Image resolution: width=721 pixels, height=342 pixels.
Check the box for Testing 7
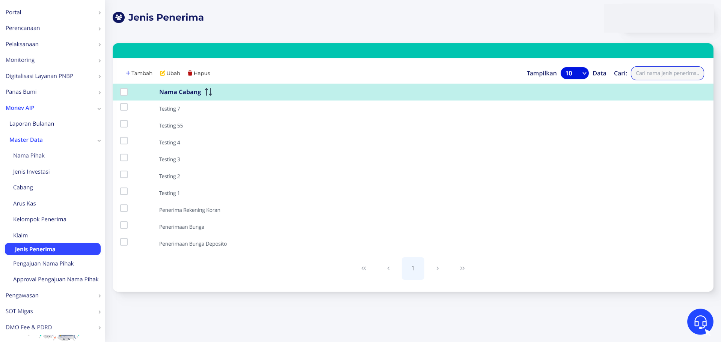pyautogui.click(x=124, y=107)
